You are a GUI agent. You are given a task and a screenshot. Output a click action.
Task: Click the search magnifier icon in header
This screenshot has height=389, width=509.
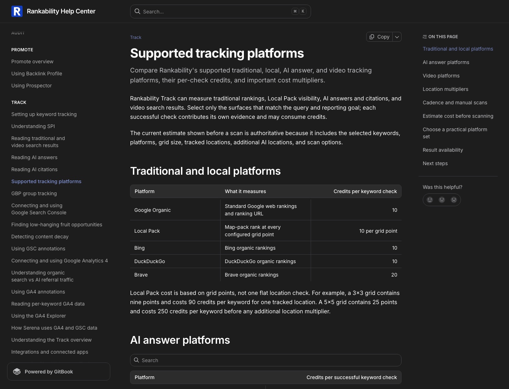pos(137,11)
